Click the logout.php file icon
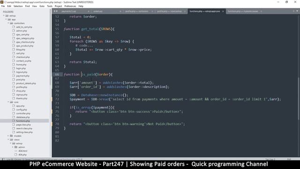 [x=14, y=72]
